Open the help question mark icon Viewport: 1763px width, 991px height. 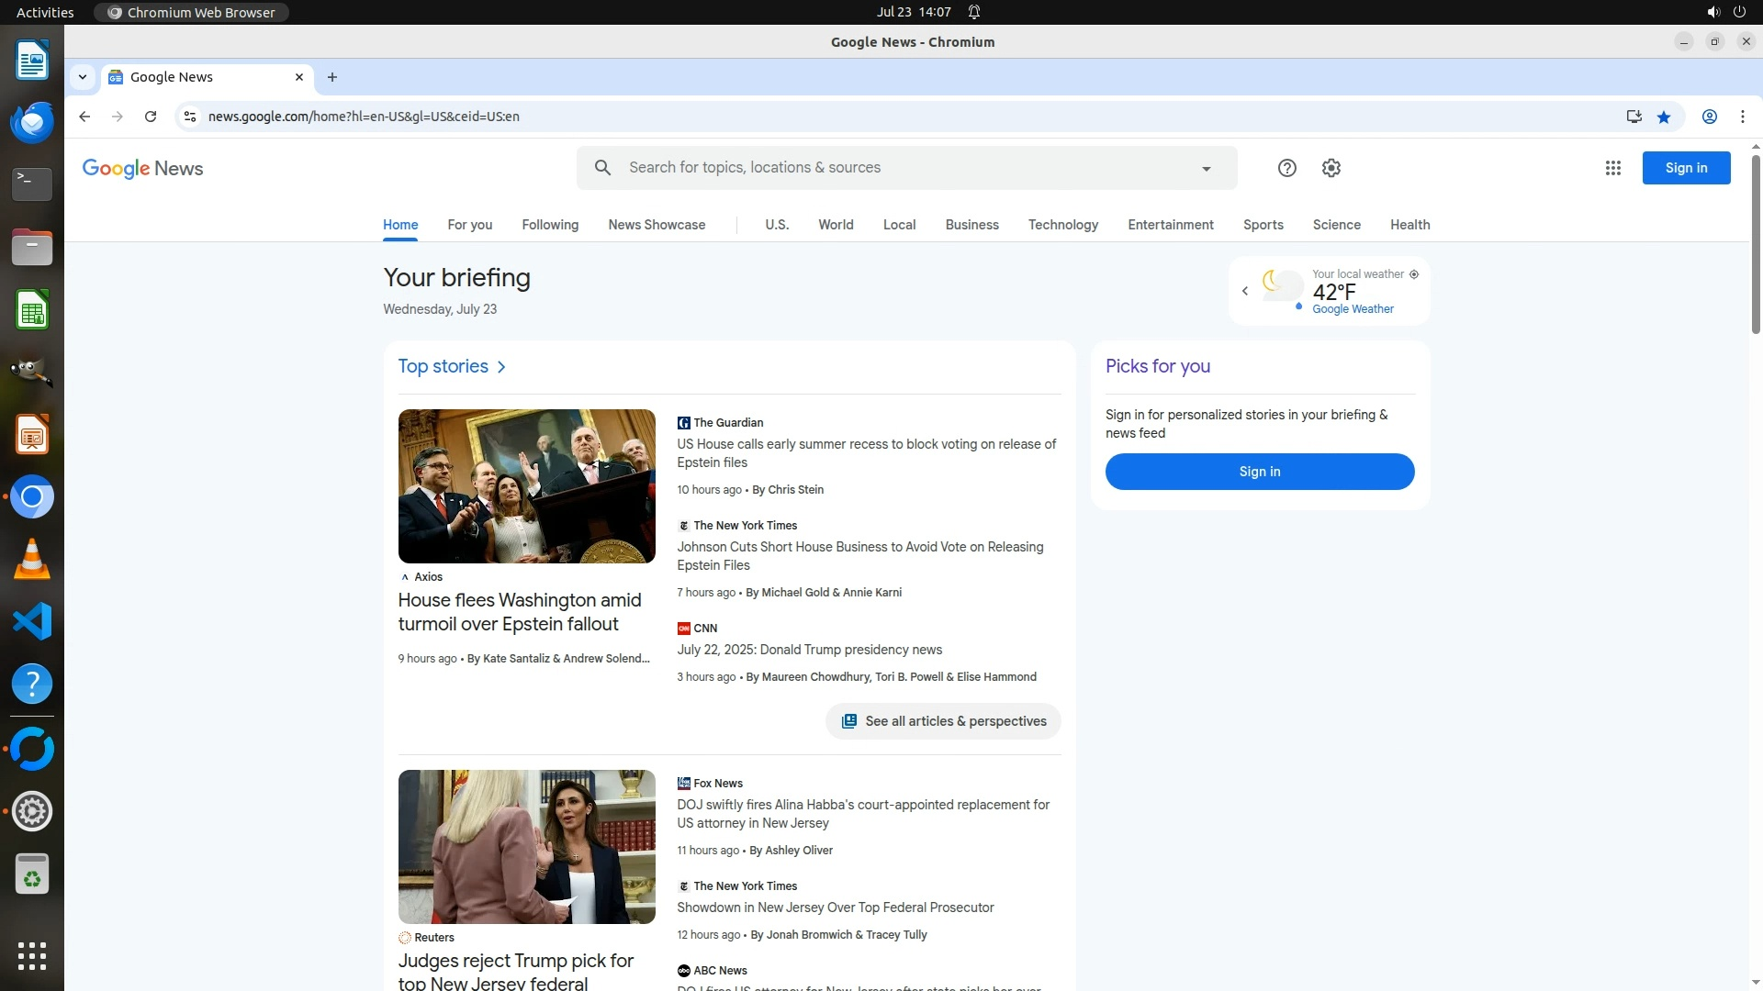1287,168
